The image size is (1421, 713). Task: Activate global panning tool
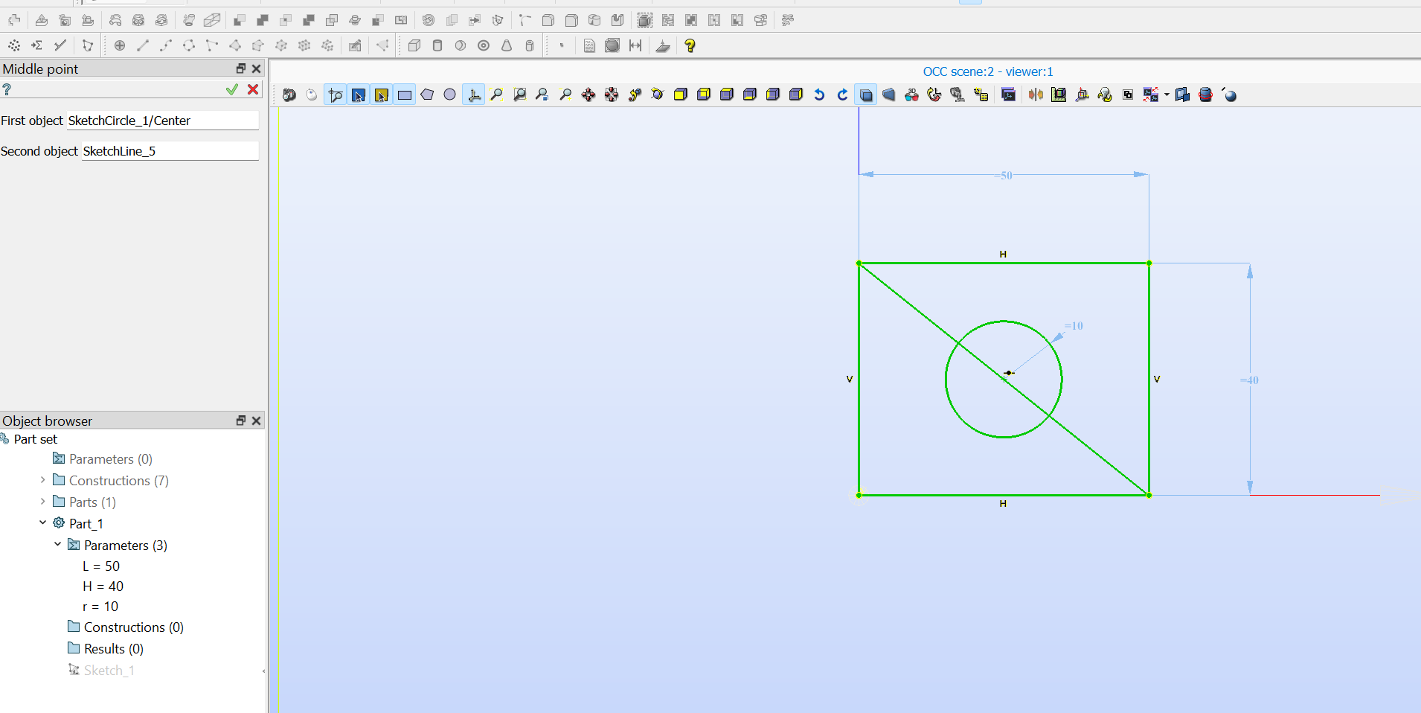pos(612,95)
